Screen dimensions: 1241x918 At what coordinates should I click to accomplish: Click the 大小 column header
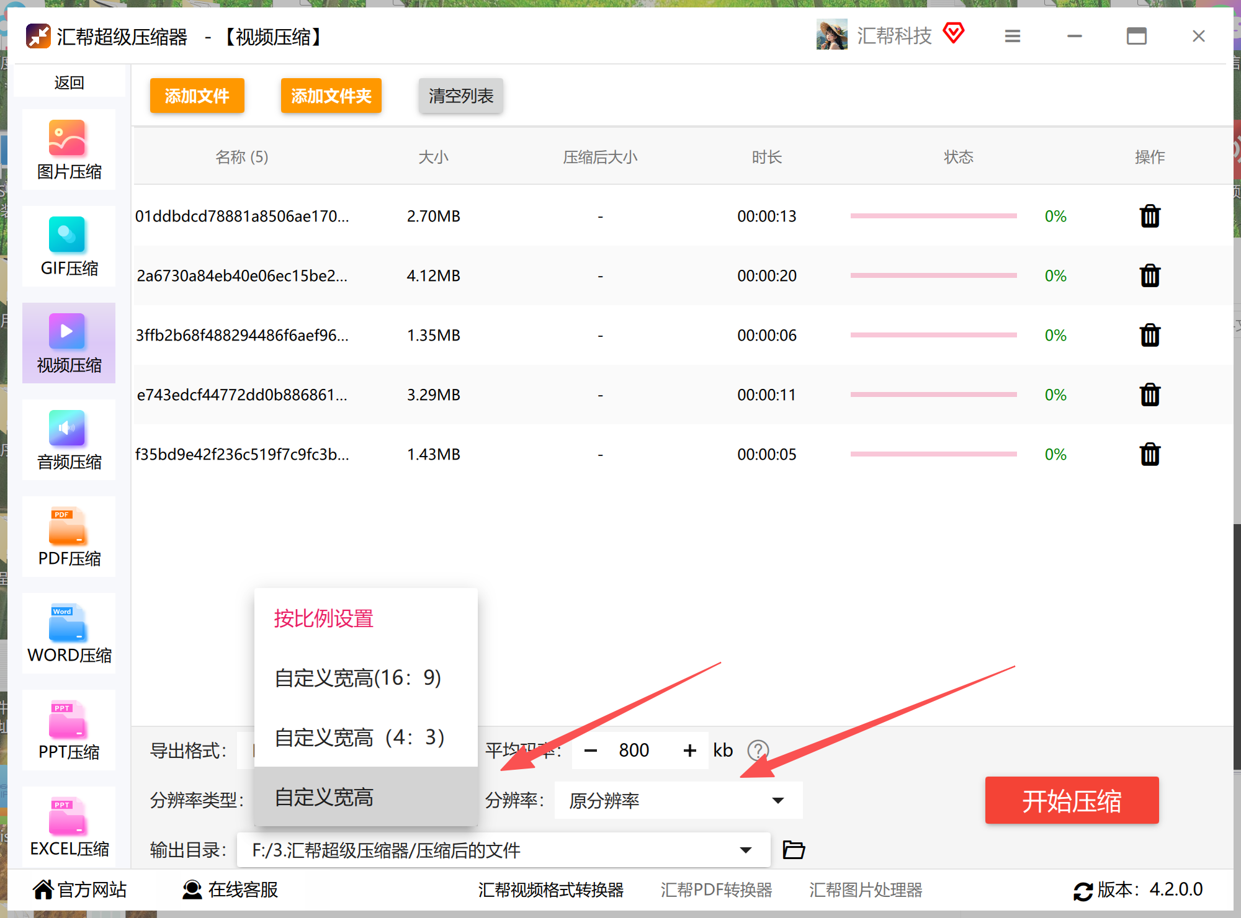pyautogui.click(x=433, y=157)
